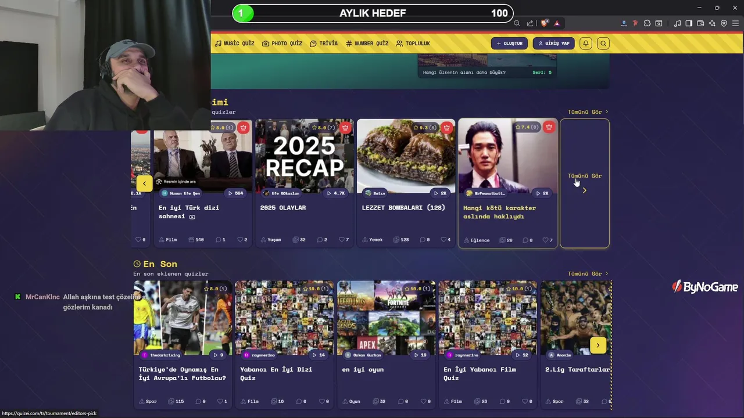The image size is (744, 418).
Task: Open the browser hamburger menu
Action: [x=735, y=23]
